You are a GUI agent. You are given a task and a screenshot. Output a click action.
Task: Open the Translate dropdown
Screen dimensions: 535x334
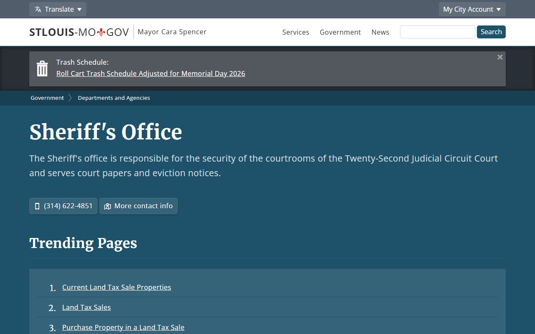click(x=58, y=9)
